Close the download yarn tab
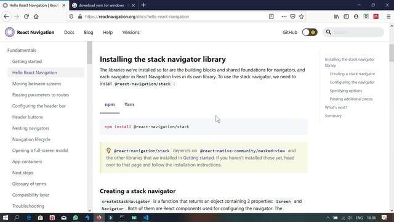 point(134,6)
